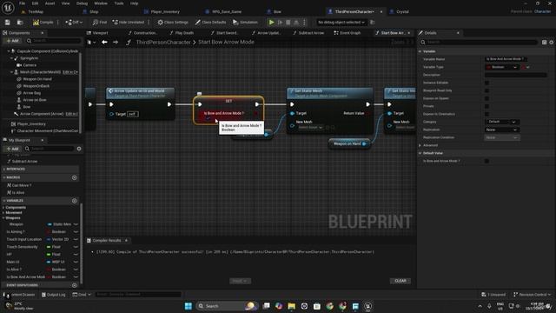The height and width of the screenshot is (313, 556).
Task: Toggle visibility eye for HP variable
Action: [x=76, y=255]
